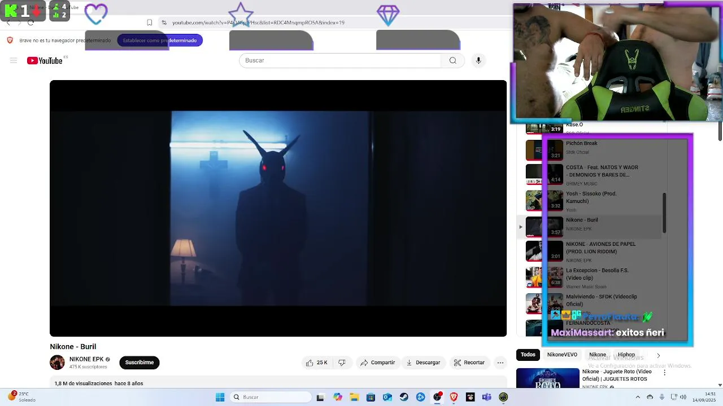Open the NIKONE EPK channel name link
The height and width of the screenshot is (406, 723).
(86, 359)
